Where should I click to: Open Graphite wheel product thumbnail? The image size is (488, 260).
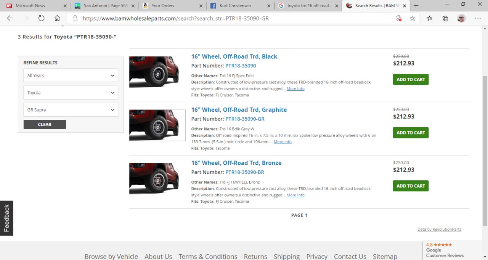157,125
